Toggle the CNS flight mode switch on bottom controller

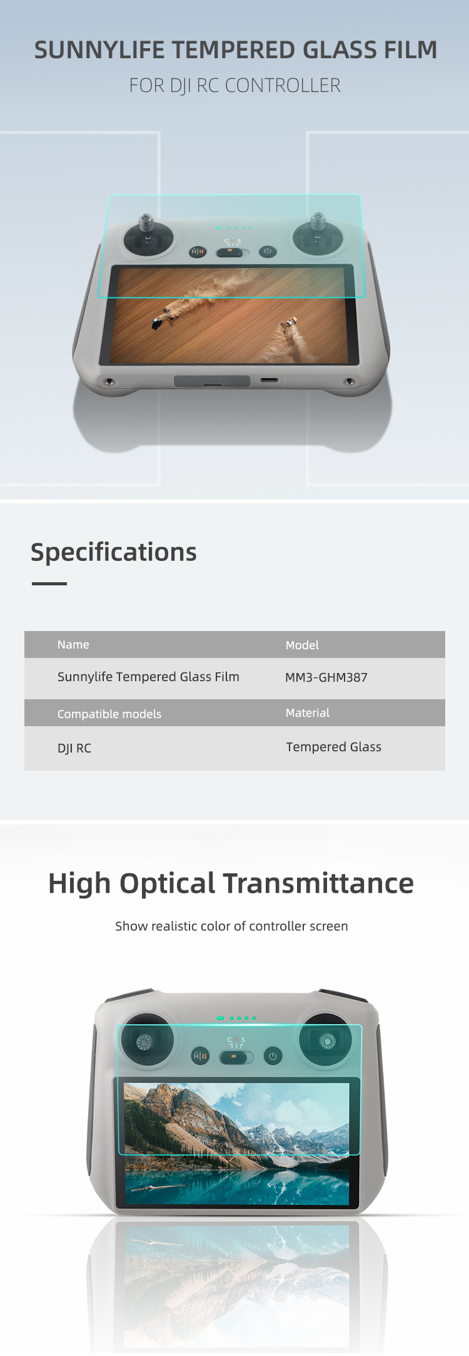236,1057
